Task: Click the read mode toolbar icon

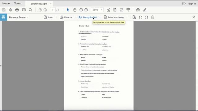Action: pyautogui.click(x=128, y=10)
